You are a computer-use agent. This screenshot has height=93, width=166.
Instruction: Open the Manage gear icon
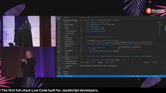coord(59,73)
